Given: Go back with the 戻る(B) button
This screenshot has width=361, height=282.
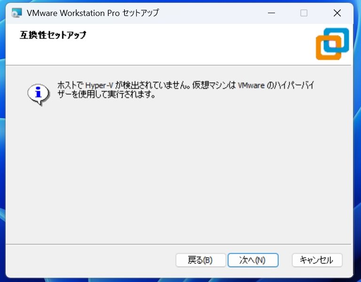Looking at the screenshot, I should [201, 260].
